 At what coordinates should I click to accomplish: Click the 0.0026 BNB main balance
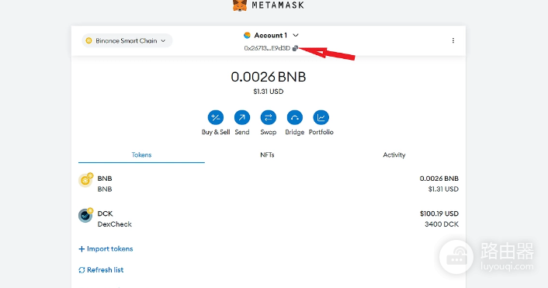(268, 77)
